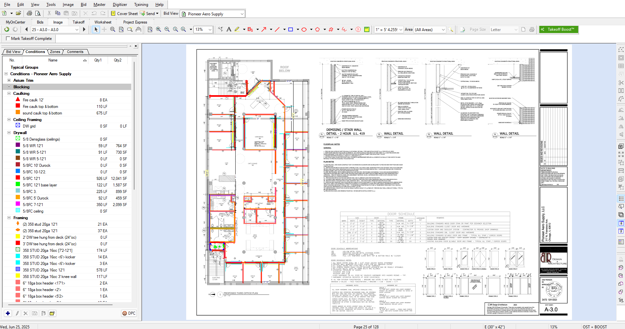Collapse the Drywall group
This screenshot has width=625, height=329.
[9, 133]
